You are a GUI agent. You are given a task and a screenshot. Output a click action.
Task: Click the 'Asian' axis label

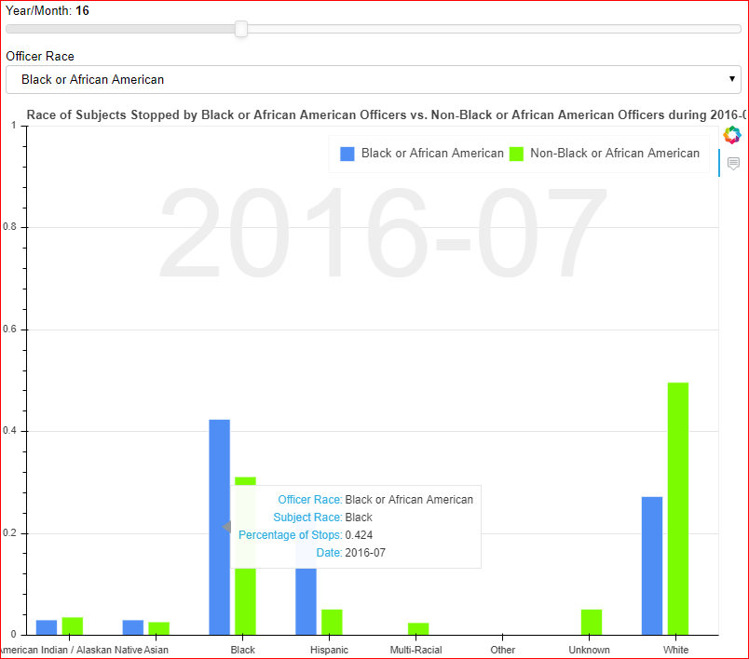(x=157, y=650)
